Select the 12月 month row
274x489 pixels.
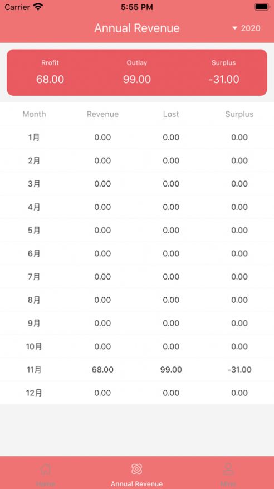(x=137, y=393)
